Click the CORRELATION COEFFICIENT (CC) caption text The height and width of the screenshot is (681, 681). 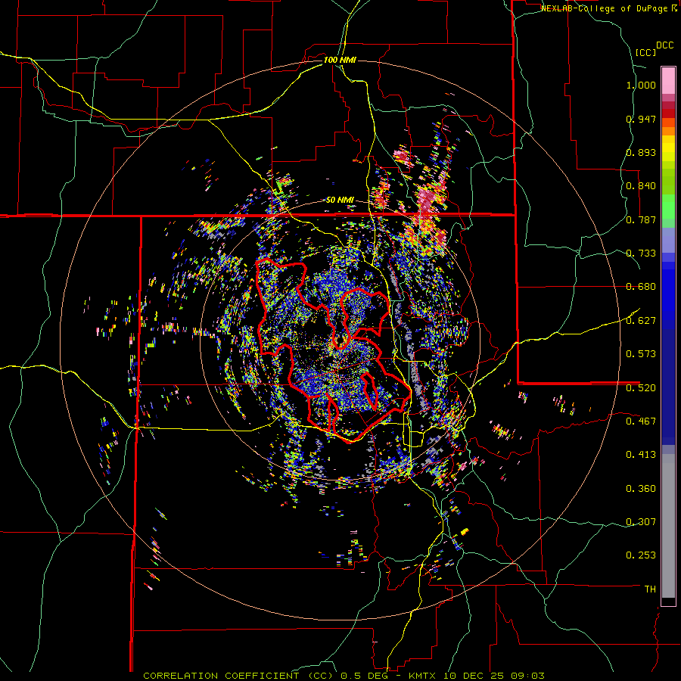[238, 676]
